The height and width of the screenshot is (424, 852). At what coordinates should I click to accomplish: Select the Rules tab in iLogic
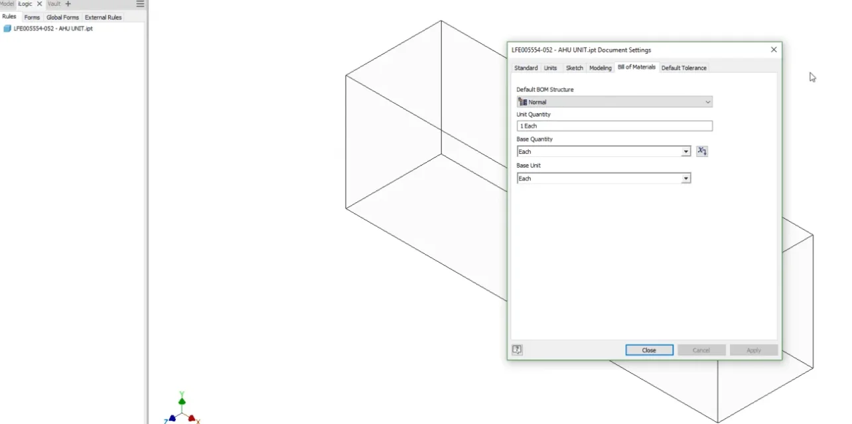pos(9,17)
